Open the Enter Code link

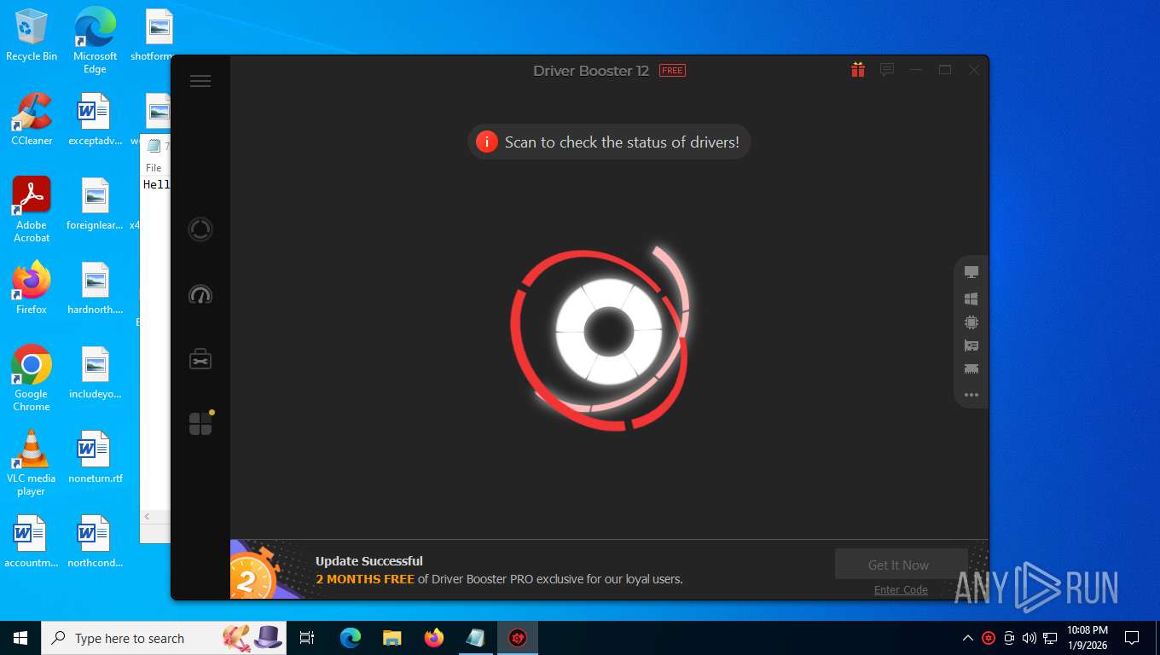(x=901, y=589)
